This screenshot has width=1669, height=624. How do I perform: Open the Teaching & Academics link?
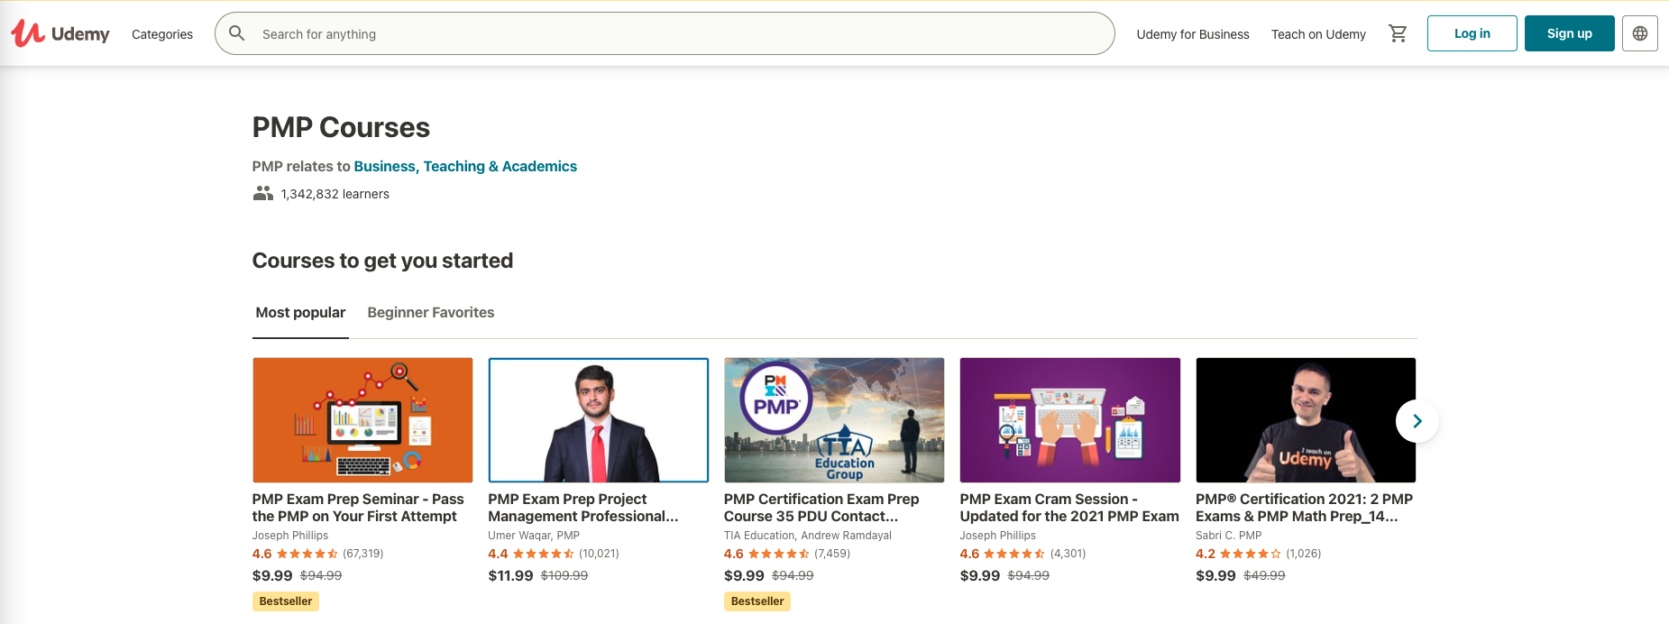(500, 166)
